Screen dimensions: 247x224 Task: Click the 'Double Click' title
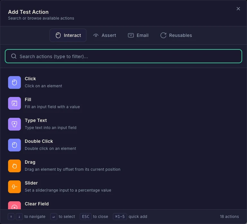[x=39, y=141]
